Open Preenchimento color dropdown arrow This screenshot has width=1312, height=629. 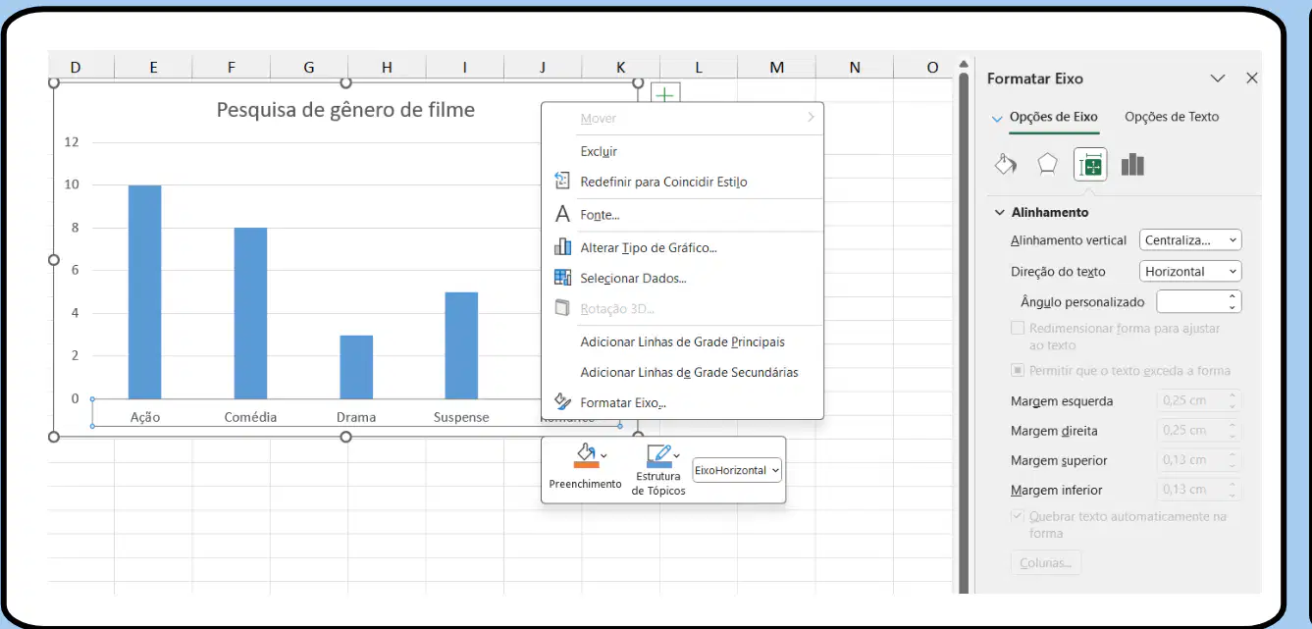tap(604, 455)
